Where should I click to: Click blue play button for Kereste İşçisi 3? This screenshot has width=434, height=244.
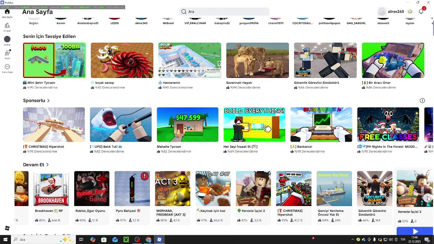(x=415, y=231)
